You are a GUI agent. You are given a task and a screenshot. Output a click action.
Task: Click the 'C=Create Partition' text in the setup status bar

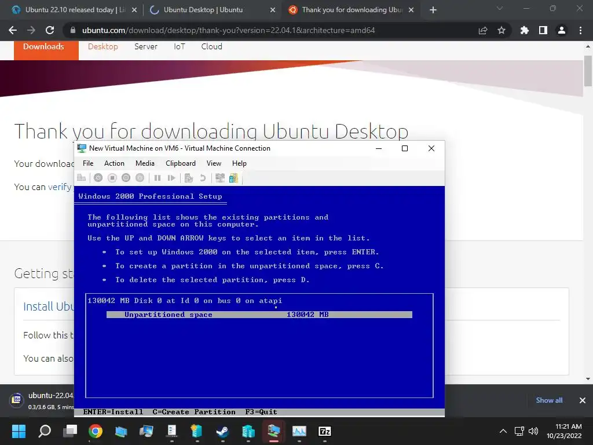(x=194, y=412)
